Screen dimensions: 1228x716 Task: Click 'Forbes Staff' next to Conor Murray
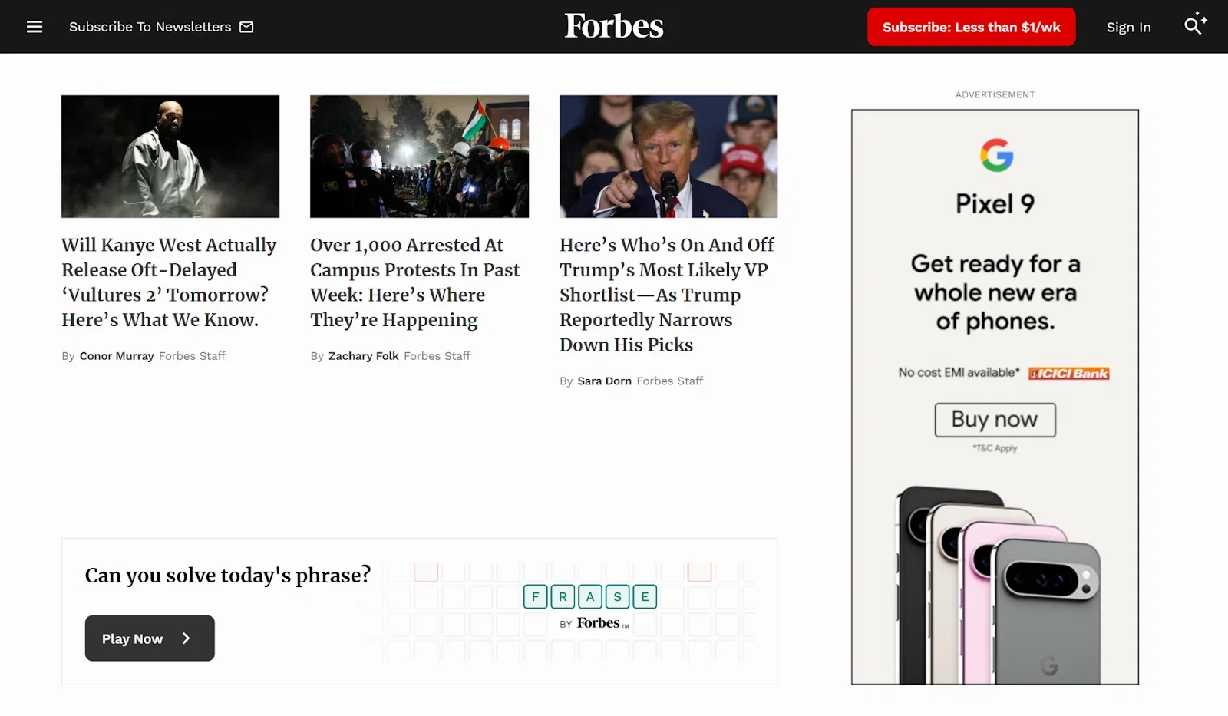point(192,356)
